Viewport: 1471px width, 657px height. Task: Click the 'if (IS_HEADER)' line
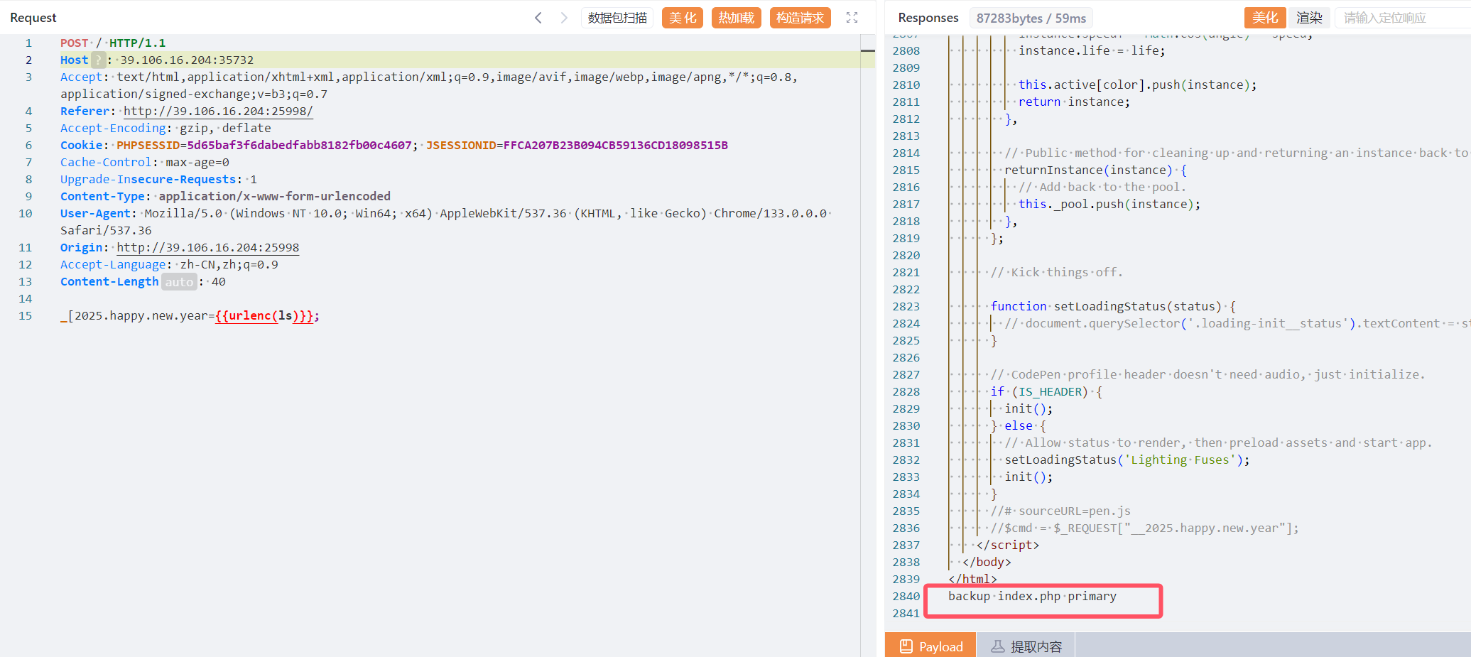point(1046,391)
